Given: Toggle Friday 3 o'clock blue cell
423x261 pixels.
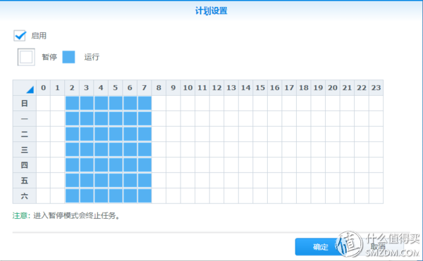Looking at the screenshot, I should [87, 181].
